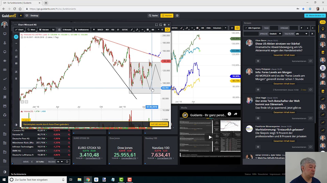Image resolution: width=327 pixels, height=183 pixels.
Task: Open the monitor icon in left sidebar
Action: click(x=5, y=34)
